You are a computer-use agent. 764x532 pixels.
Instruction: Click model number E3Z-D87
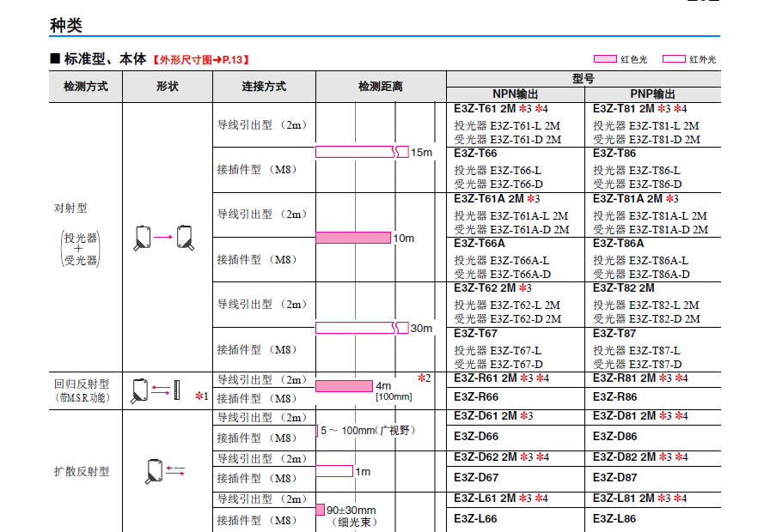pyautogui.click(x=615, y=478)
